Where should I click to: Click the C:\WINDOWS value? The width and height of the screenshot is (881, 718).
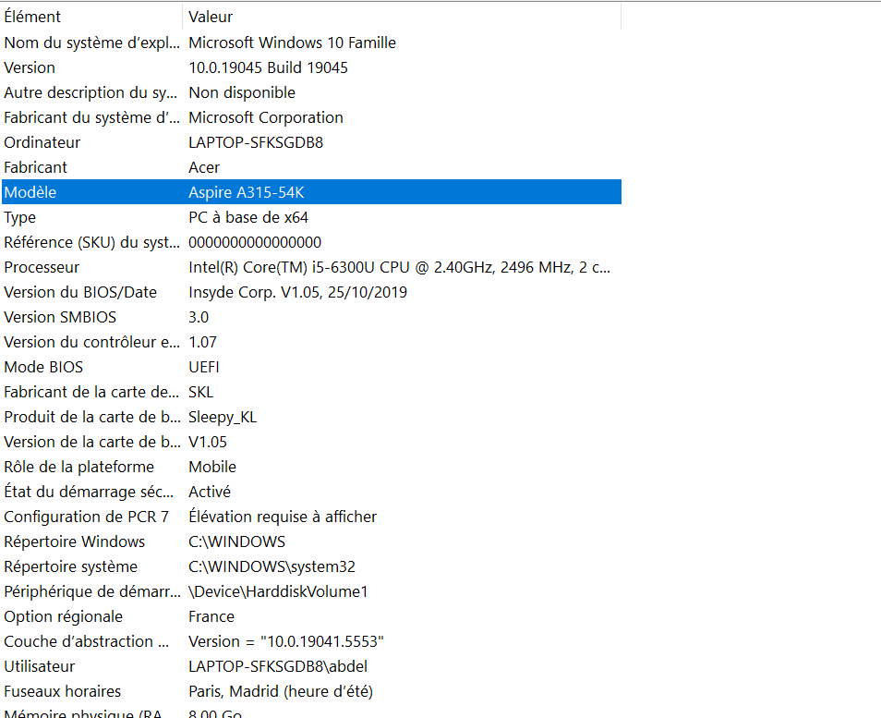pyautogui.click(x=236, y=542)
